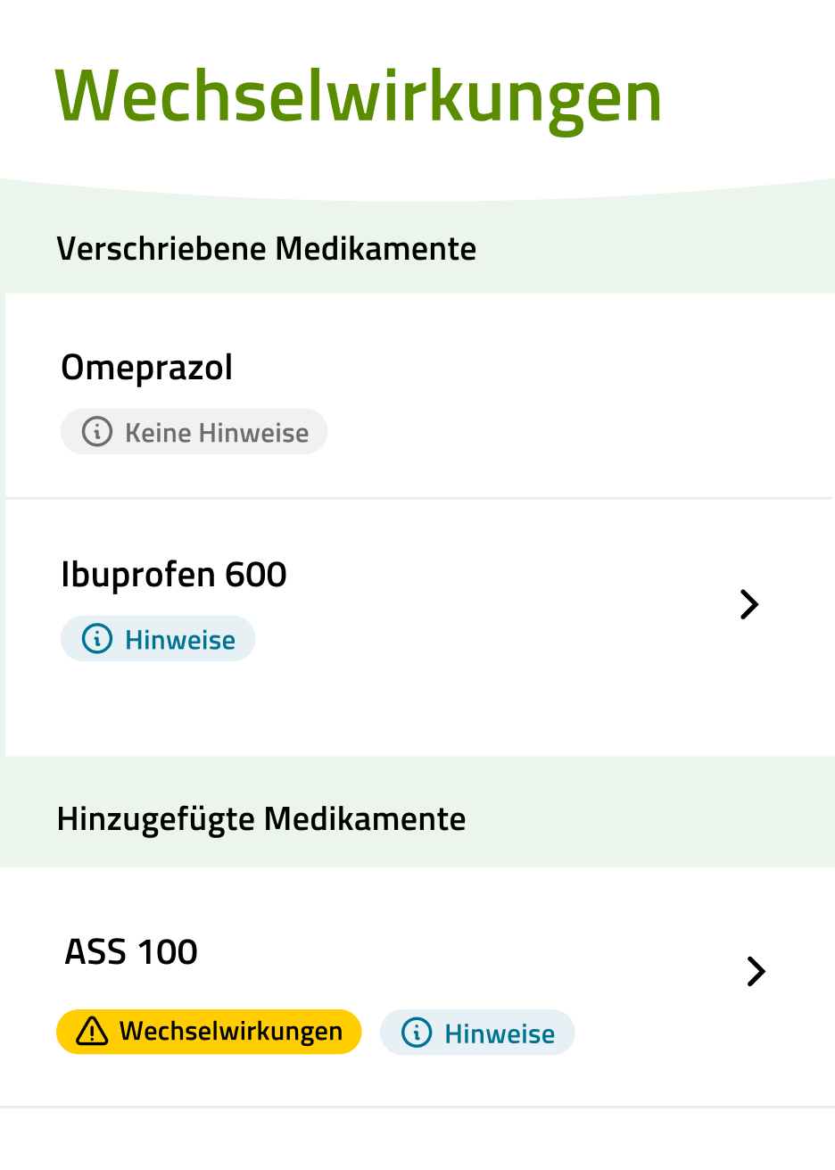Click the warning triangle icon under ASS 100

[x=92, y=1032]
